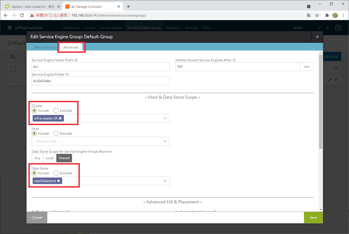Click help icon next to Service Engine Folder
The image size is (349, 234).
coord(67,74)
